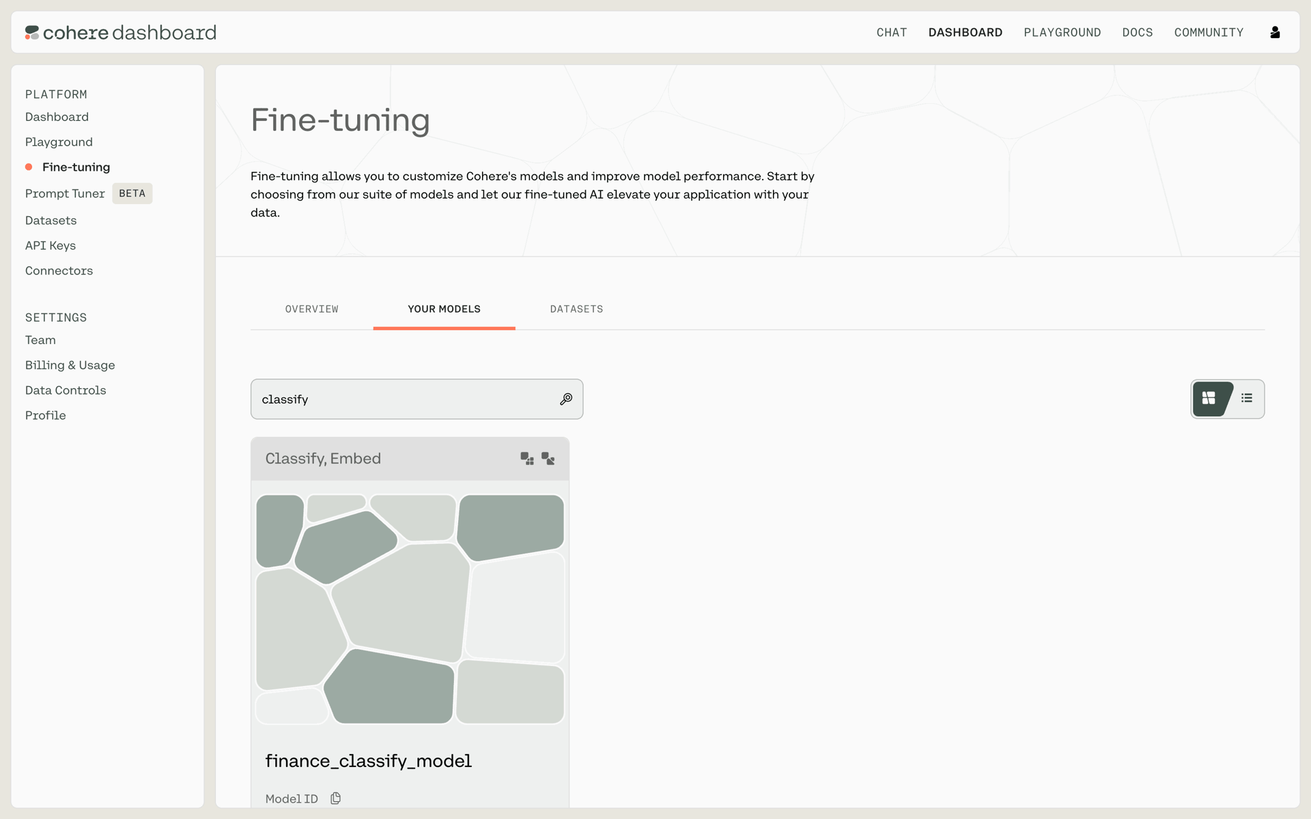This screenshot has height=819, width=1311.
Task: Open Connectors page
Action: (x=59, y=271)
